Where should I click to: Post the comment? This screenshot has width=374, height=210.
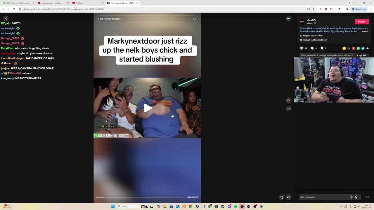pyautogui.click(x=367, y=197)
